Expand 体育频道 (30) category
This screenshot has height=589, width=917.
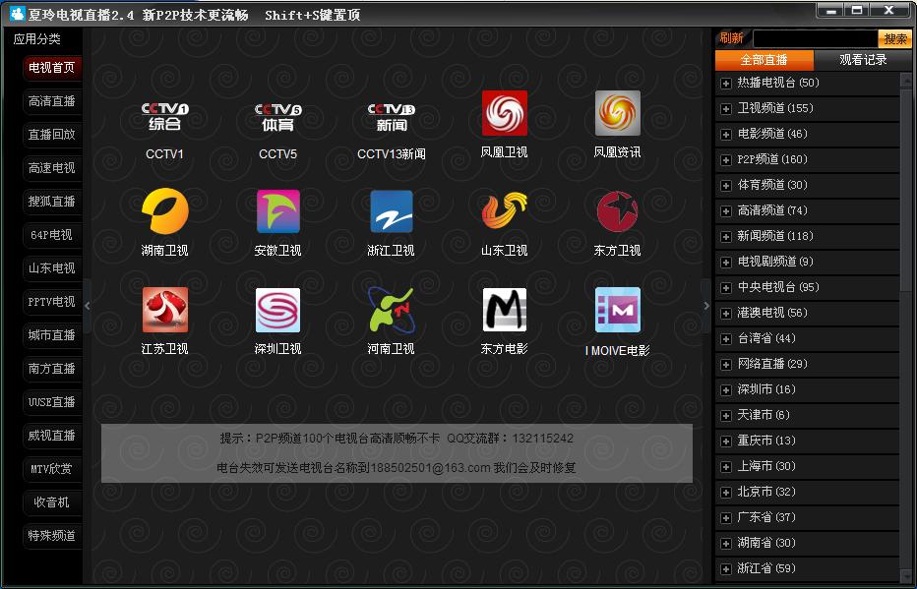point(726,186)
